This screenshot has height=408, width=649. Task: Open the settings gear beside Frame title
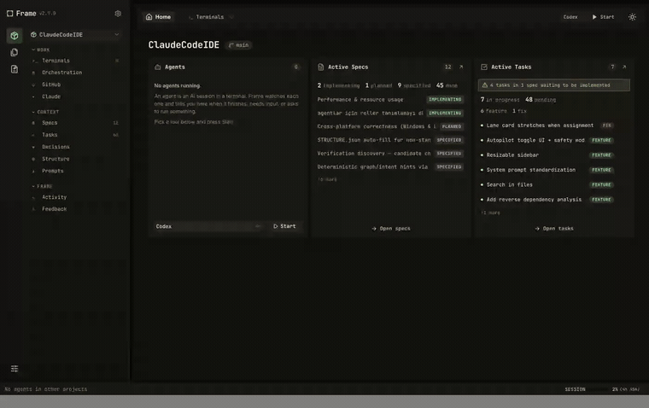coord(118,14)
